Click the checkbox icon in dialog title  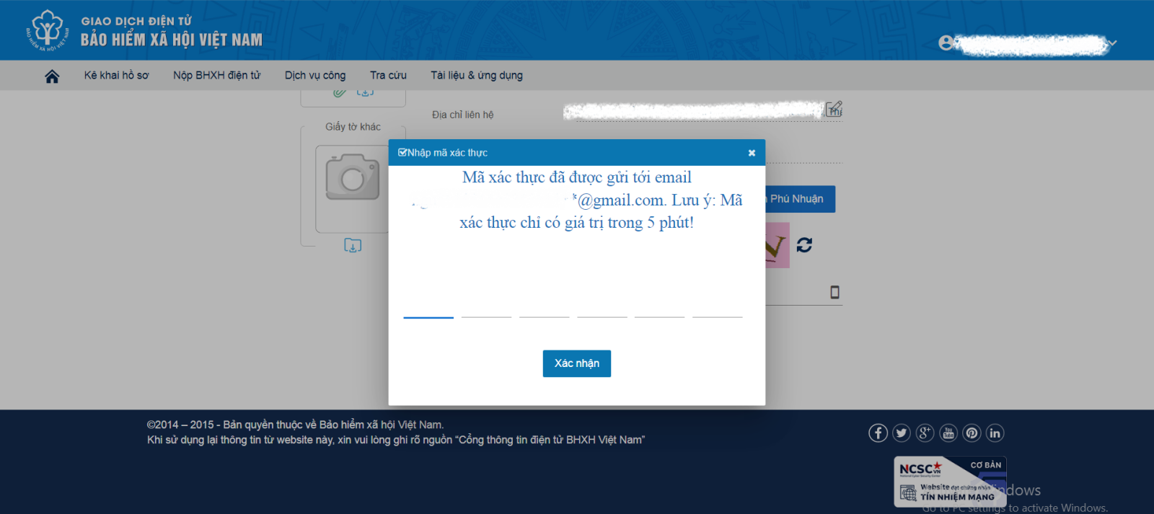click(402, 152)
